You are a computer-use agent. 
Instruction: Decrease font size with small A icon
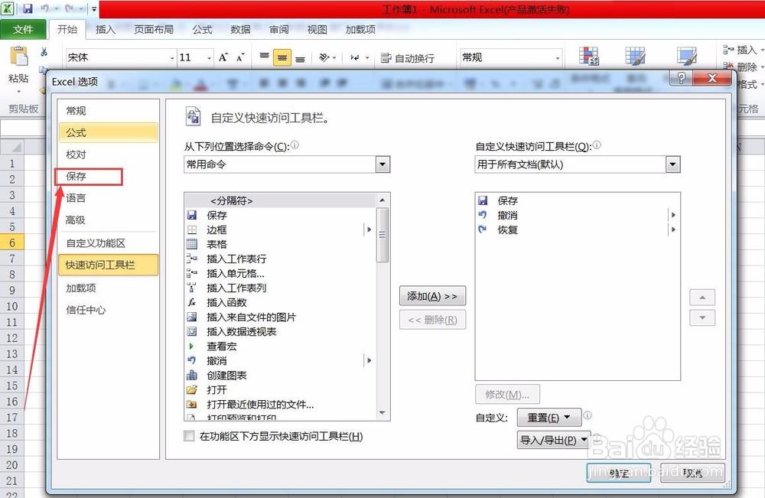[x=240, y=57]
